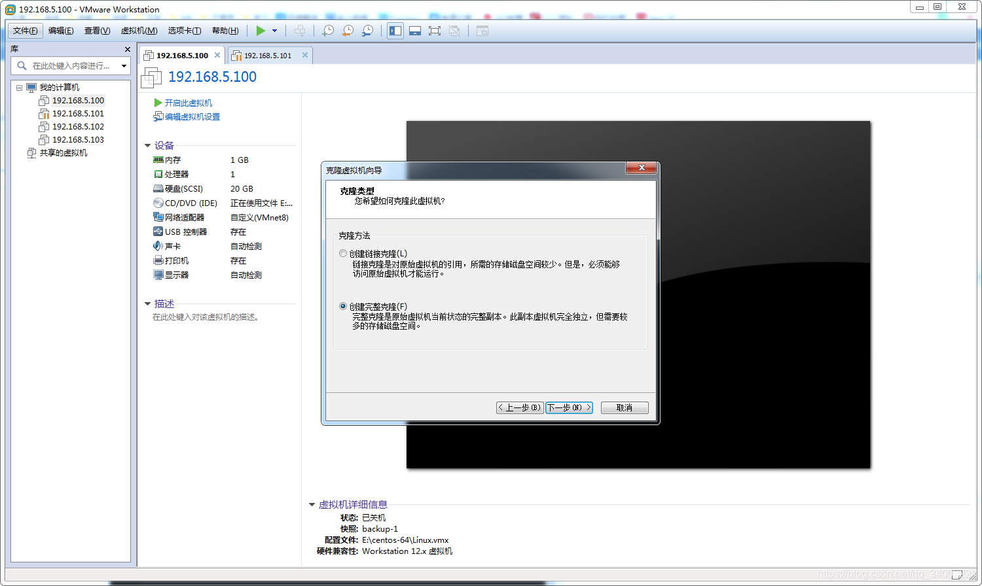
Task: Select 192.168.5.102 in the library tree
Action: [78, 126]
